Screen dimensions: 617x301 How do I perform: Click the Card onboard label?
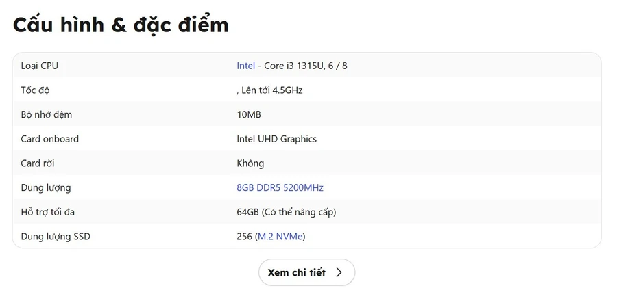[49, 139]
